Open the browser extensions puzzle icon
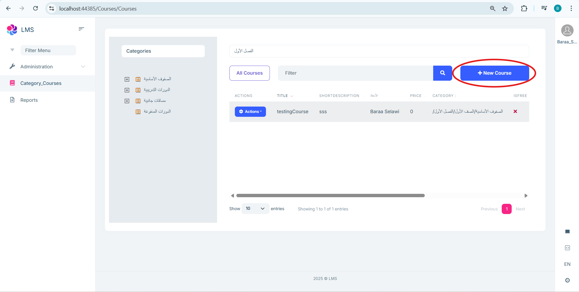This screenshot has height=292, width=579. pos(524,8)
